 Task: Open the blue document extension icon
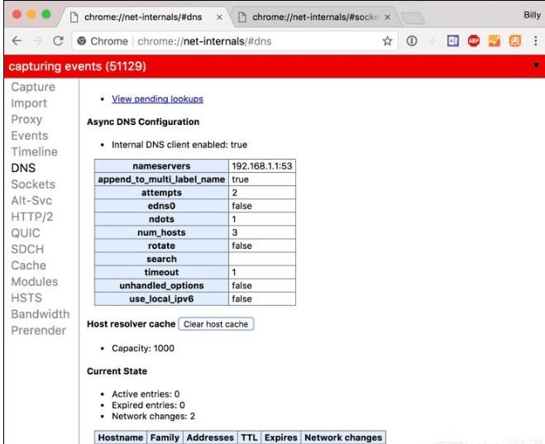pyautogui.click(x=453, y=41)
